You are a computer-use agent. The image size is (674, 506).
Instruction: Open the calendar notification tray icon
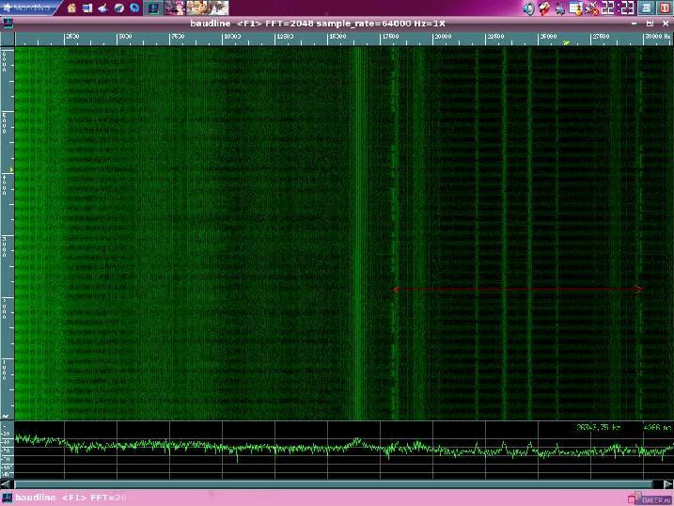[575, 8]
